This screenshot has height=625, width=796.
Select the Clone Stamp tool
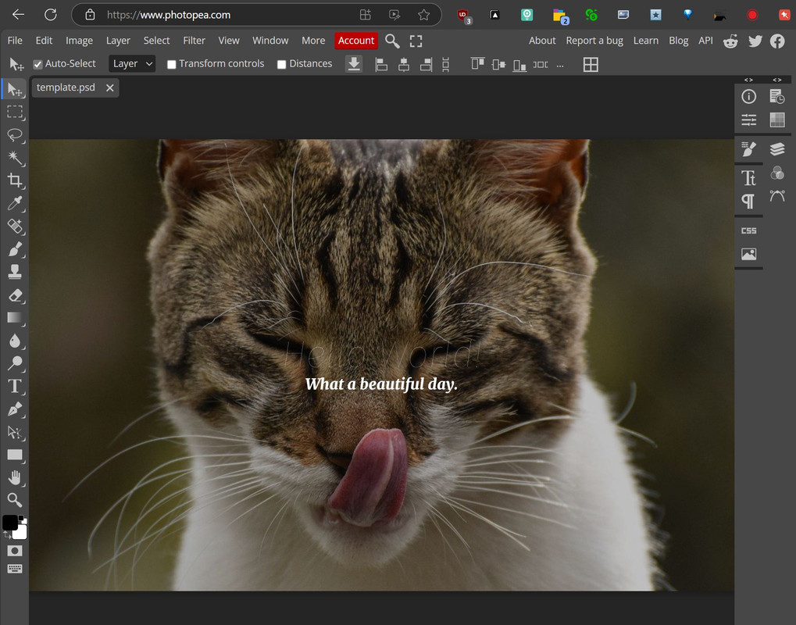pyautogui.click(x=14, y=272)
